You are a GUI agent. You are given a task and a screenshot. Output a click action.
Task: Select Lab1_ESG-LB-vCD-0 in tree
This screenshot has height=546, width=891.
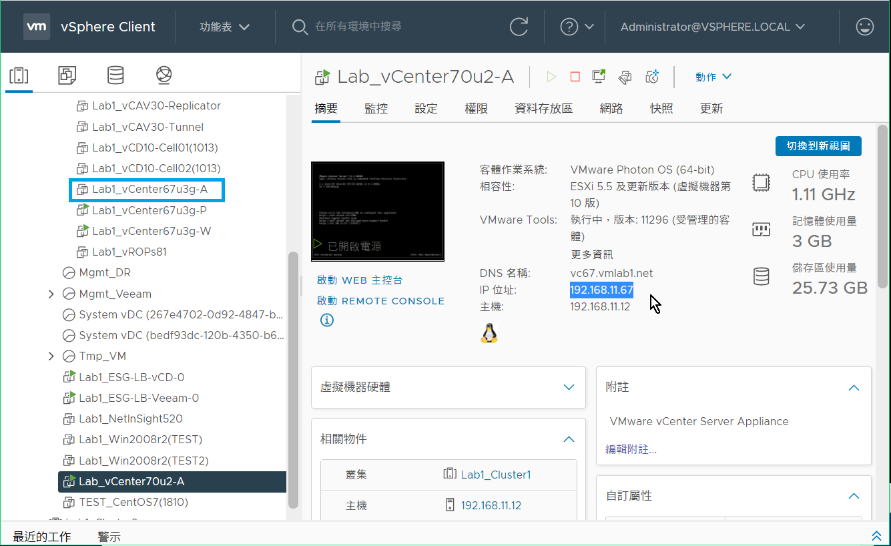(x=131, y=377)
